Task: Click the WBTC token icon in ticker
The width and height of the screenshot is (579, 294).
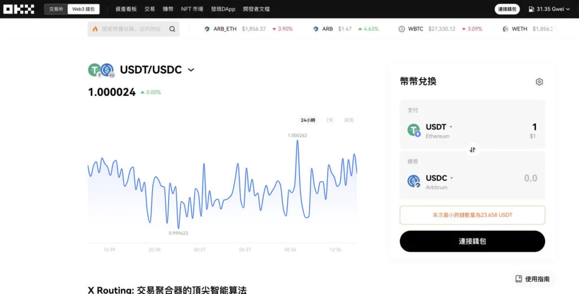Action: (401, 29)
